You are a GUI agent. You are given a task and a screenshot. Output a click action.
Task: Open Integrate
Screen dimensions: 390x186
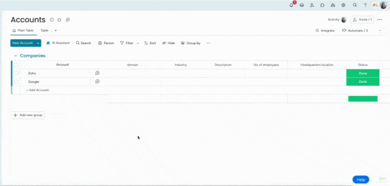click(325, 30)
